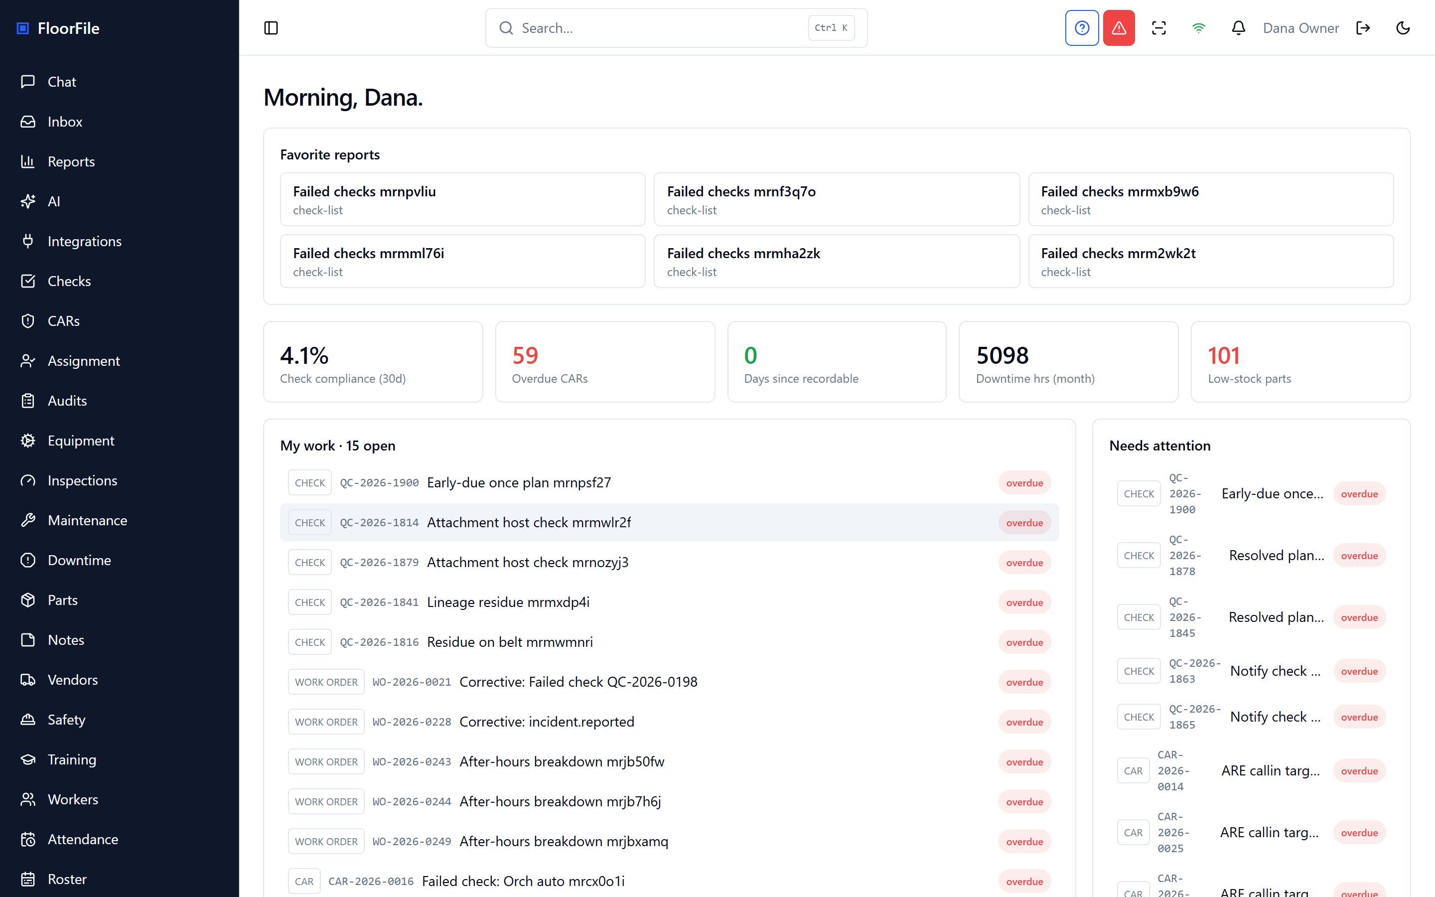Open QC-2026-1865 Notify check item

pyautogui.click(x=1251, y=717)
